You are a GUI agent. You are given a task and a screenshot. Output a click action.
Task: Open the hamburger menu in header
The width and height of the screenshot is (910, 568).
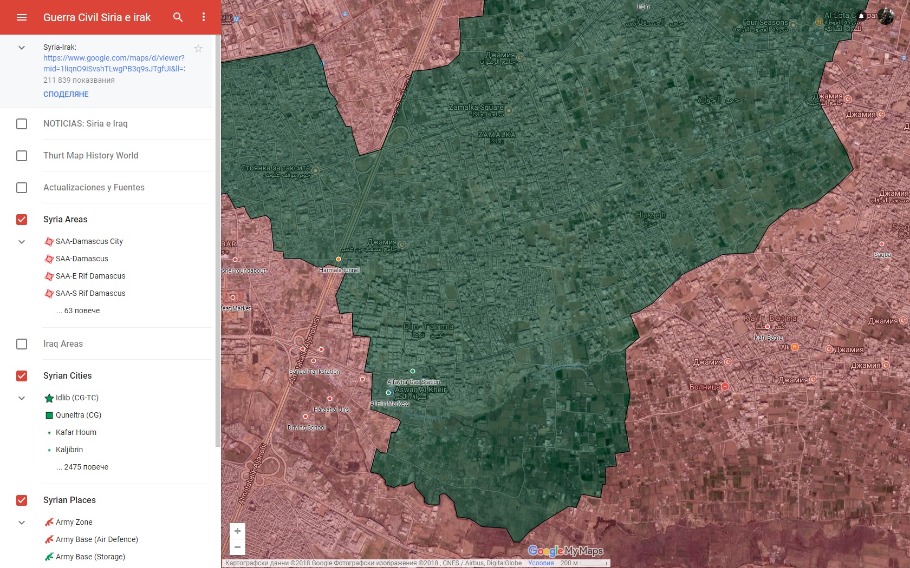(22, 17)
